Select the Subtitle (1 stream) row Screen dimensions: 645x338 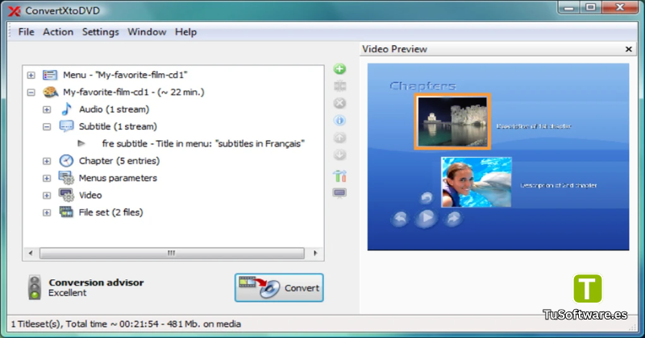(118, 126)
